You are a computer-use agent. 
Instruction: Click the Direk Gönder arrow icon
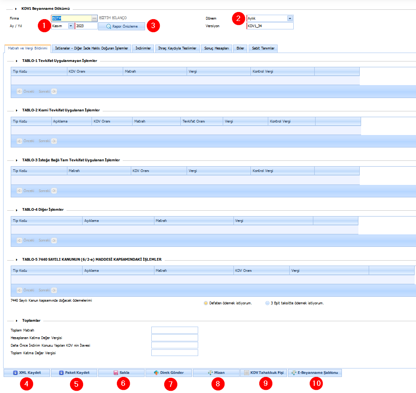[156, 373]
